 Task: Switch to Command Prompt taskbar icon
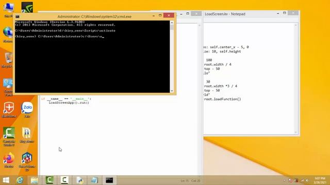click(x=109, y=180)
